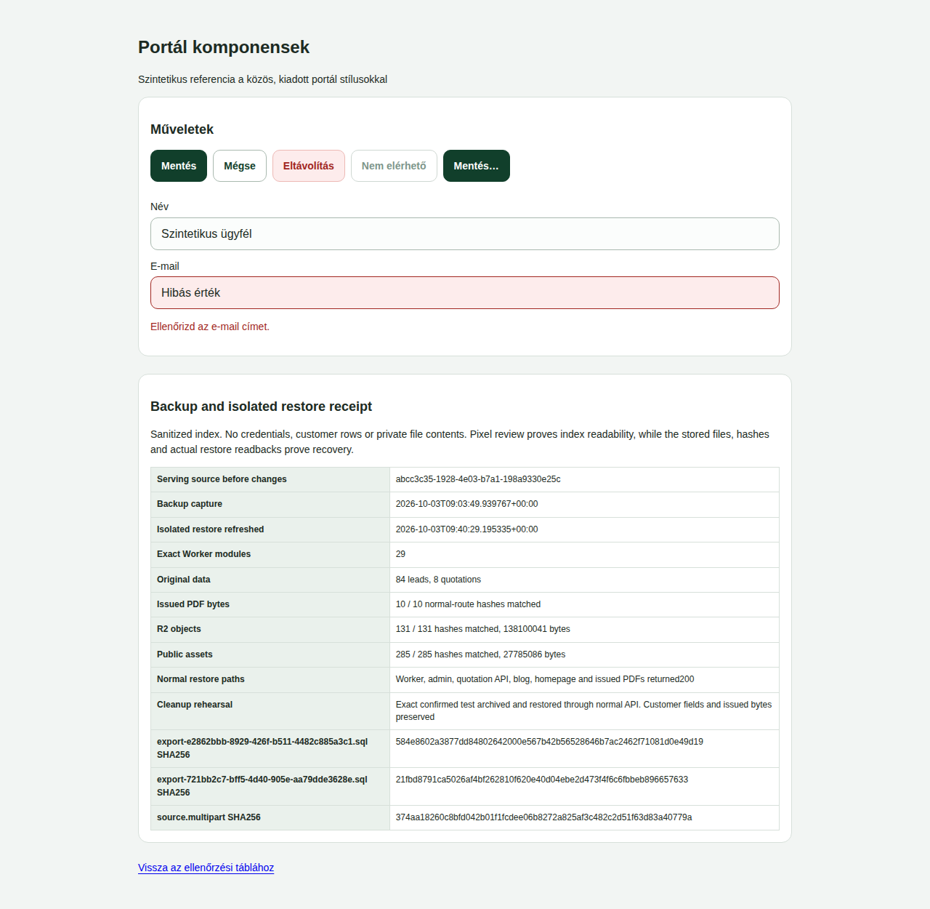Click the Backup and isolated restore receipt heading
Viewport: 930px width, 909px height.
pos(261,407)
